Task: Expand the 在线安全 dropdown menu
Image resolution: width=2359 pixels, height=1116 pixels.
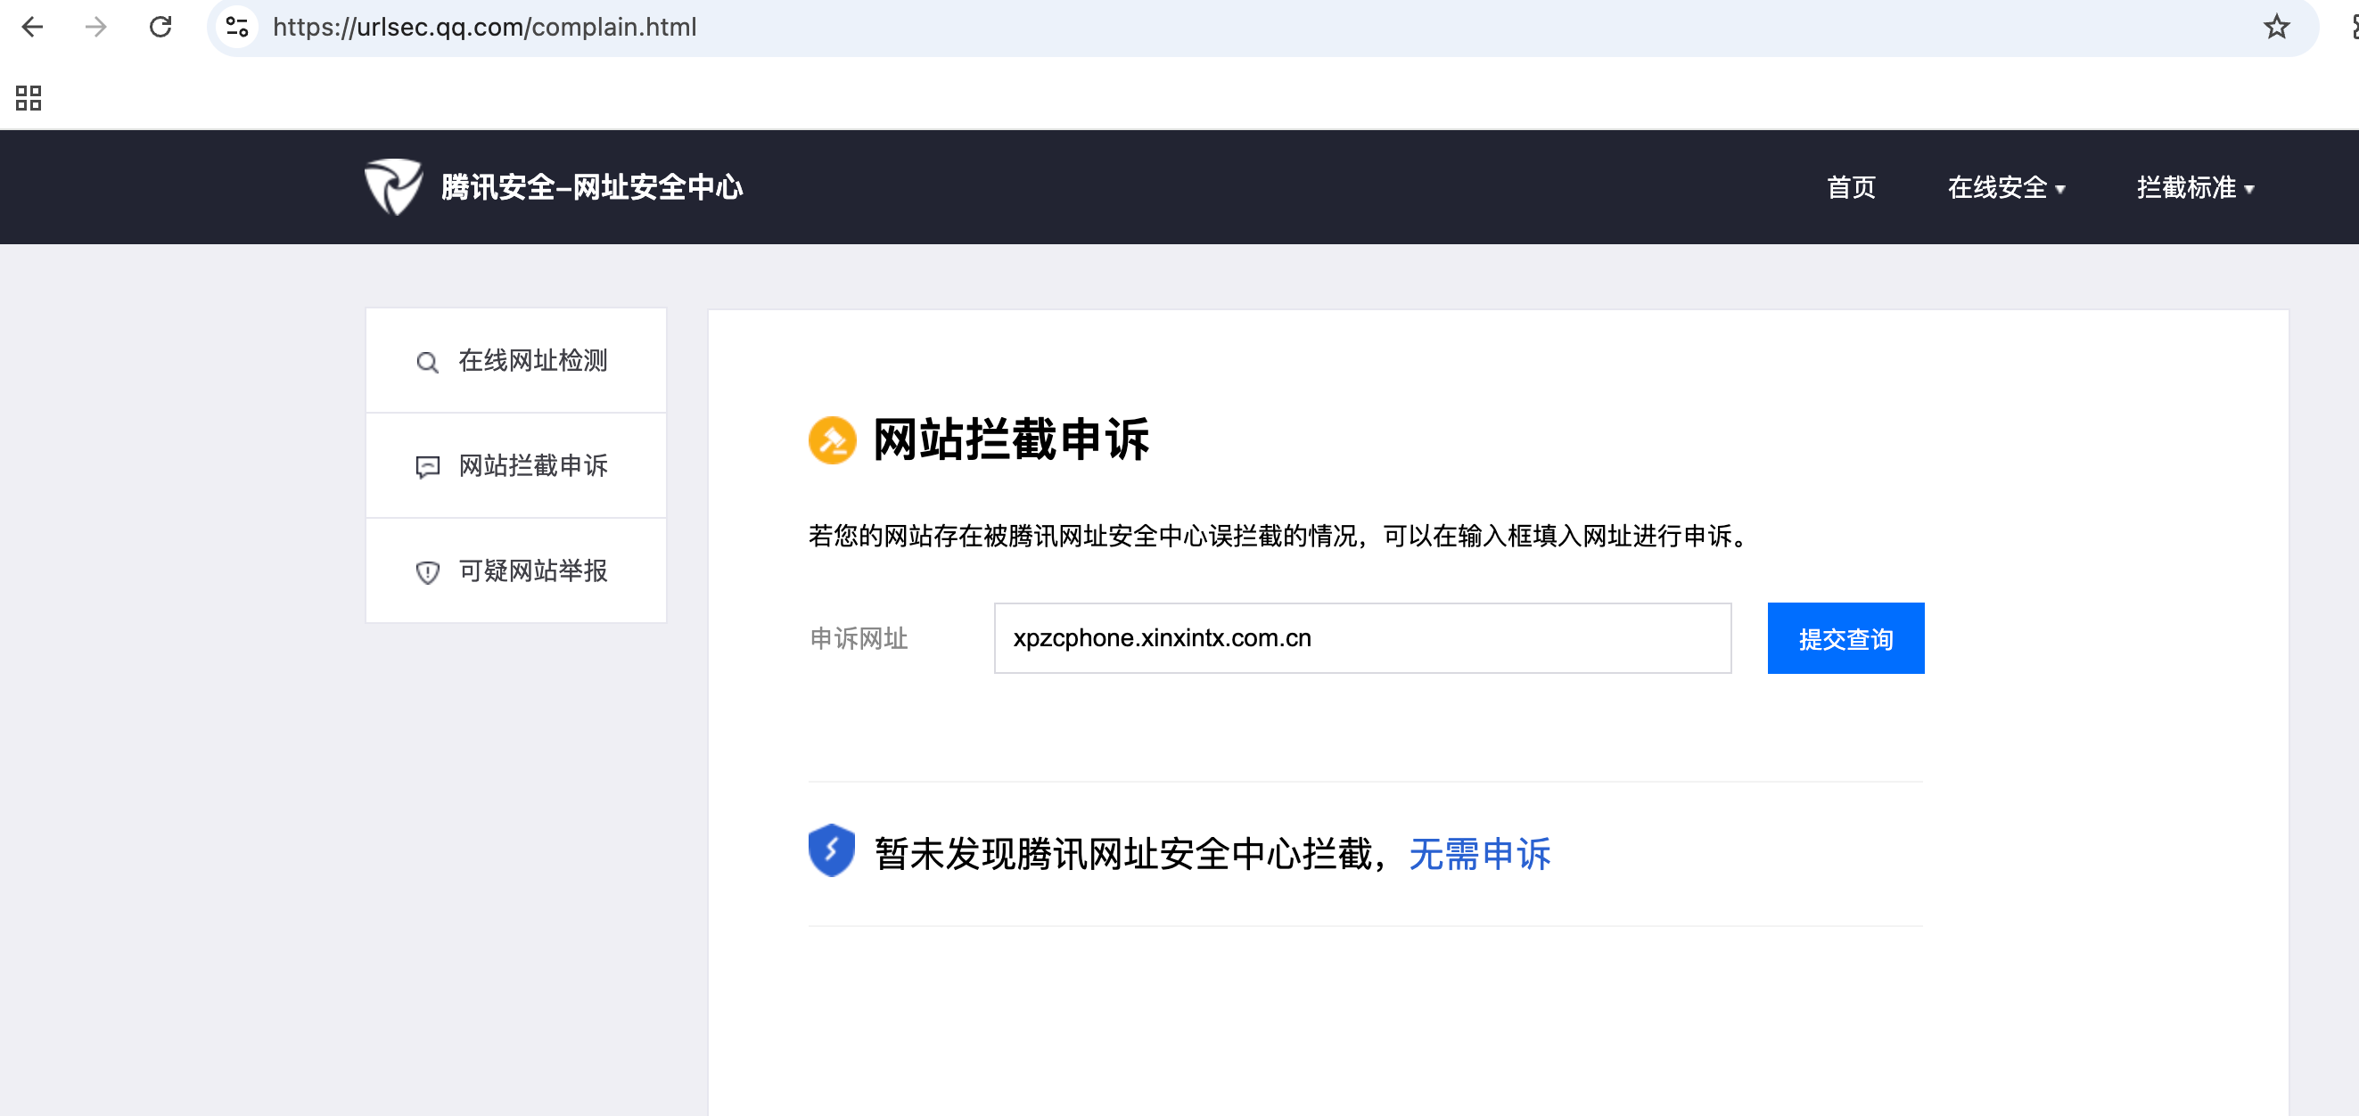Action: pyautogui.click(x=2006, y=188)
